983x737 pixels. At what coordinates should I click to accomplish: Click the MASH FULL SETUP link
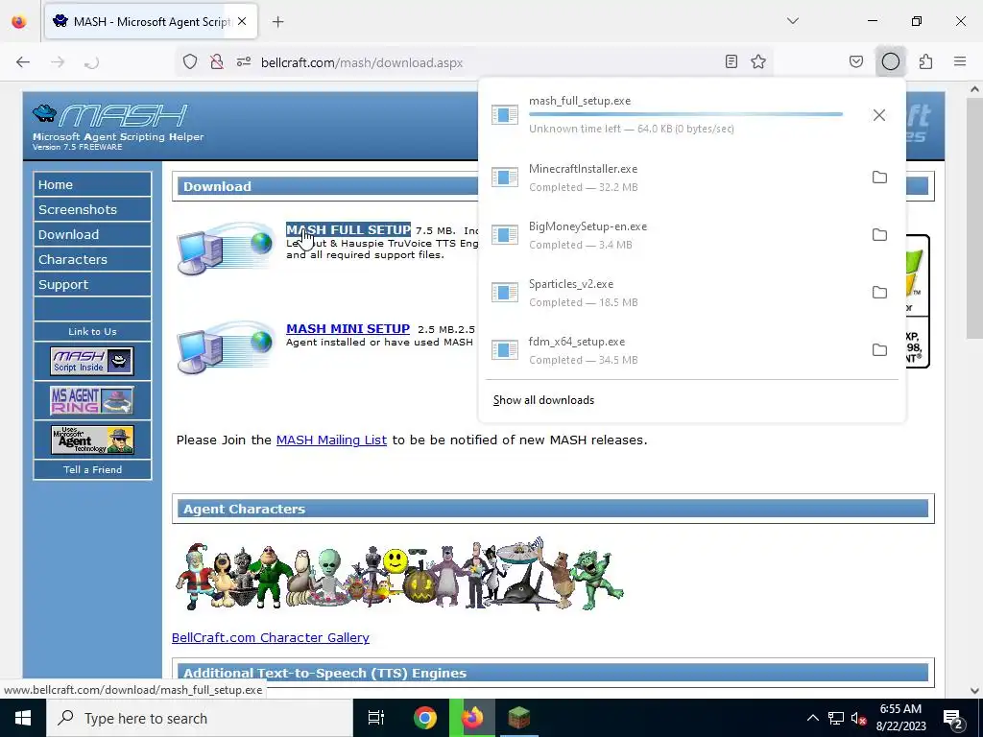coord(348,229)
